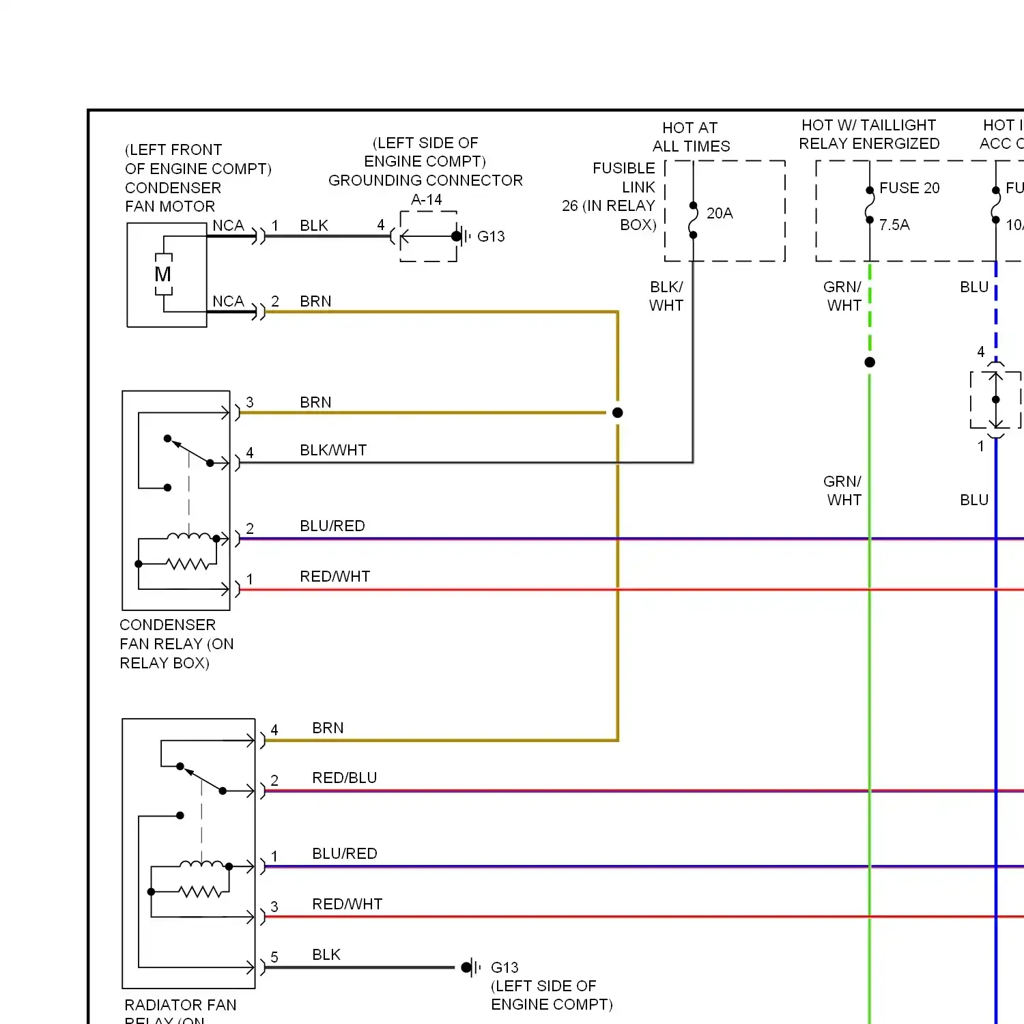Viewport: 1024px width, 1024px height.
Task: Select the 'HOT AT ALL TIMES' label
Action: [x=691, y=137]
